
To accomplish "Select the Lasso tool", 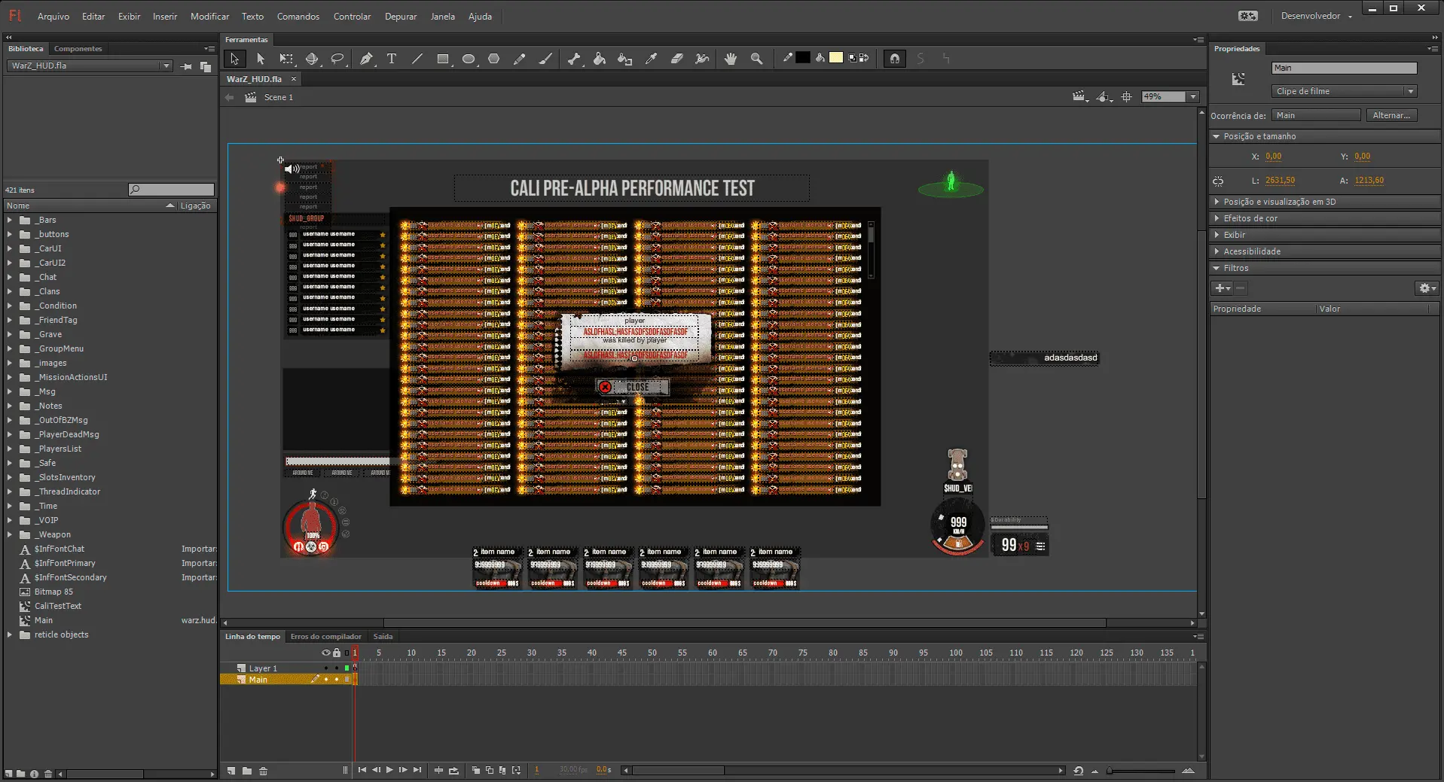I will (337, 59).
